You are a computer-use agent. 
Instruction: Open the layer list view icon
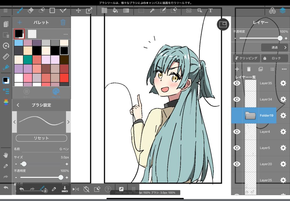pyautogui.click(x=272, y=69)
